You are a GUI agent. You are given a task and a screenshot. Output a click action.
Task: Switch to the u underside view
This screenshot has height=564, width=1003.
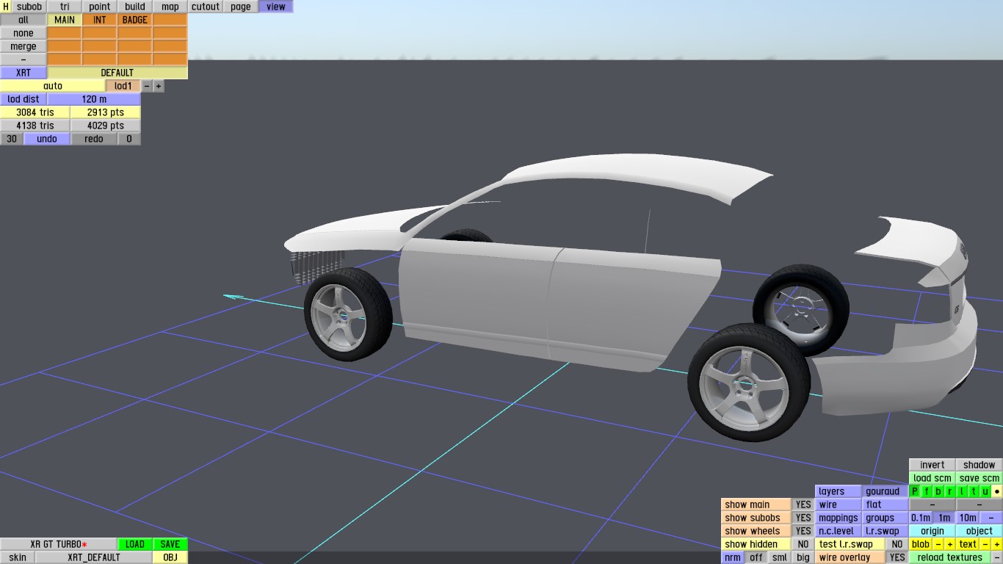985,491
